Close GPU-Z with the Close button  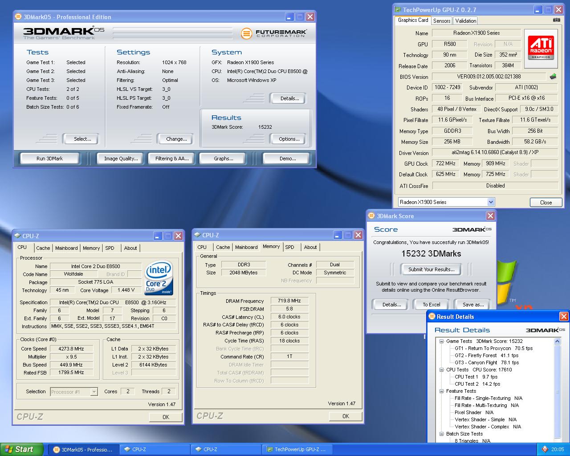click(x=546, y=202)
